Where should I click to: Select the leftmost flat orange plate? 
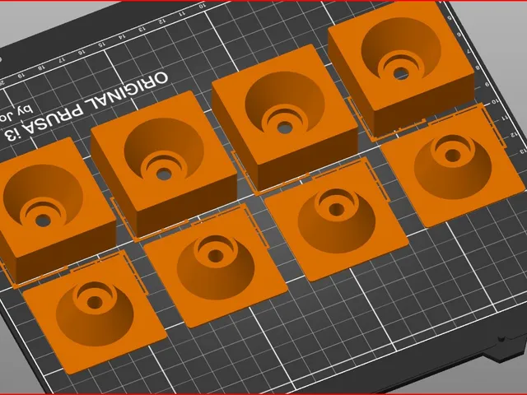[x=95, y=314]
